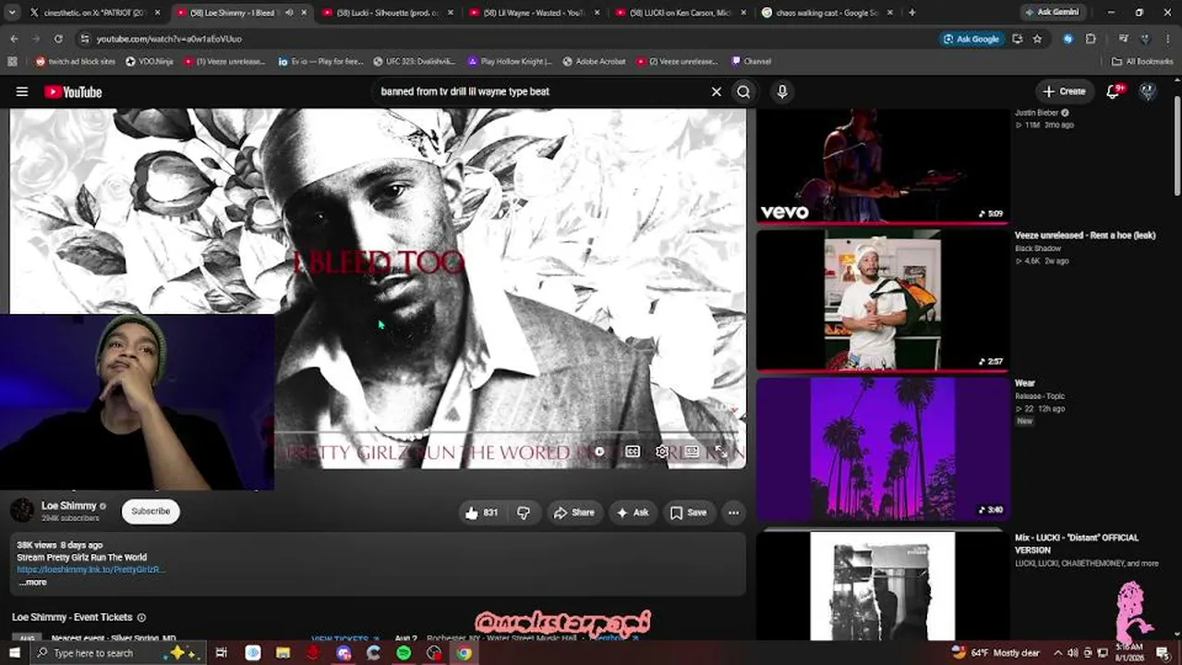Open Spotify from the taskbar
Viewport: 1182px width, 665px height.
[404, 653]
